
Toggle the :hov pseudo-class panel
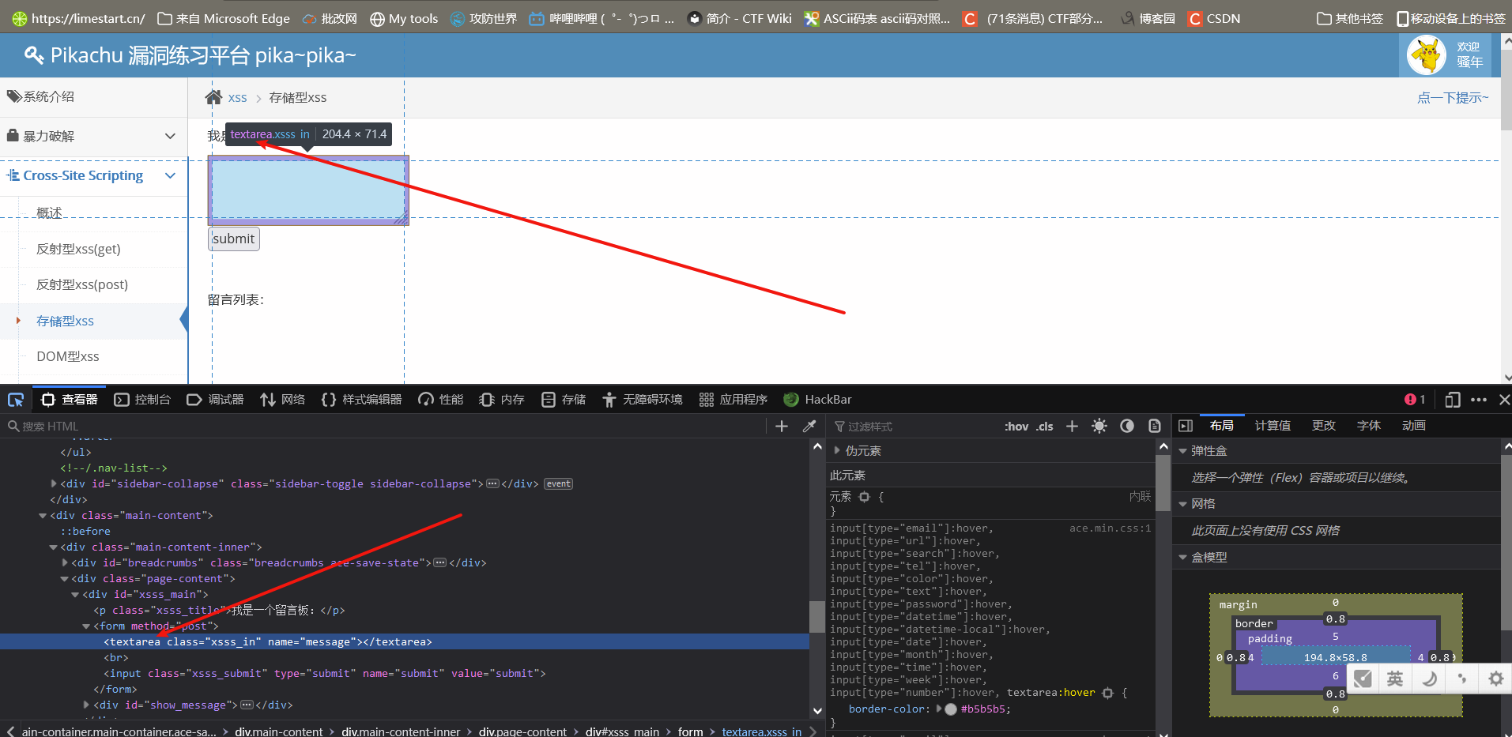(x=1016, y=427)
